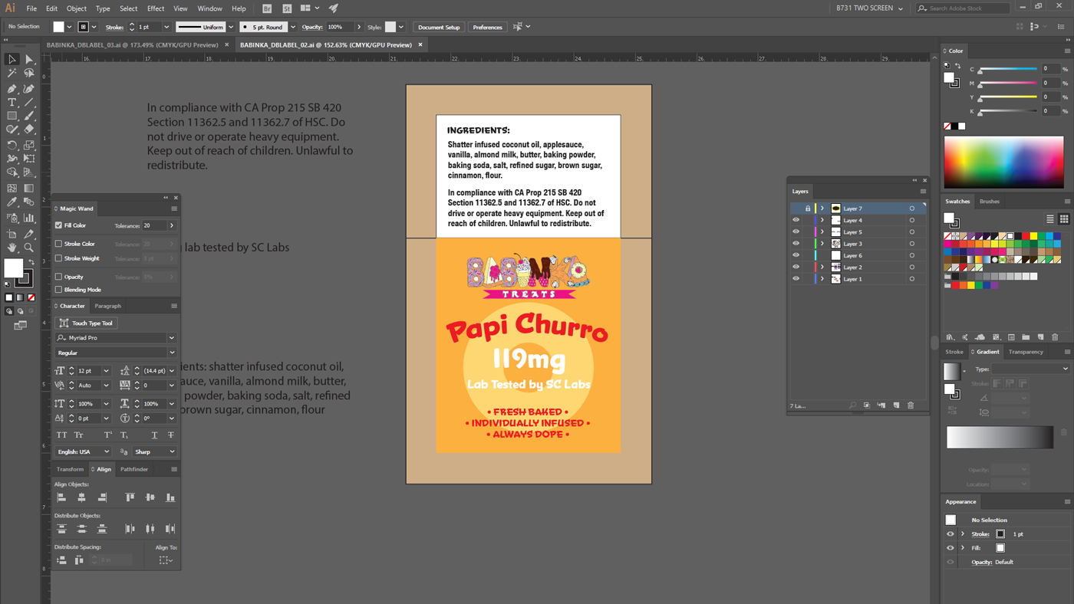Click the Search Adobe Stock field
This screenshot has height=604, width=1074.
click(963, 8)
